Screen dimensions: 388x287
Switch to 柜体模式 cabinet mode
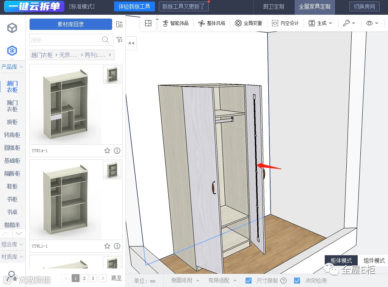(341, 260)
